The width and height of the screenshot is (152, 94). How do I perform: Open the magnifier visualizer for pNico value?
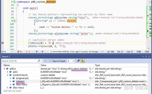90,69
